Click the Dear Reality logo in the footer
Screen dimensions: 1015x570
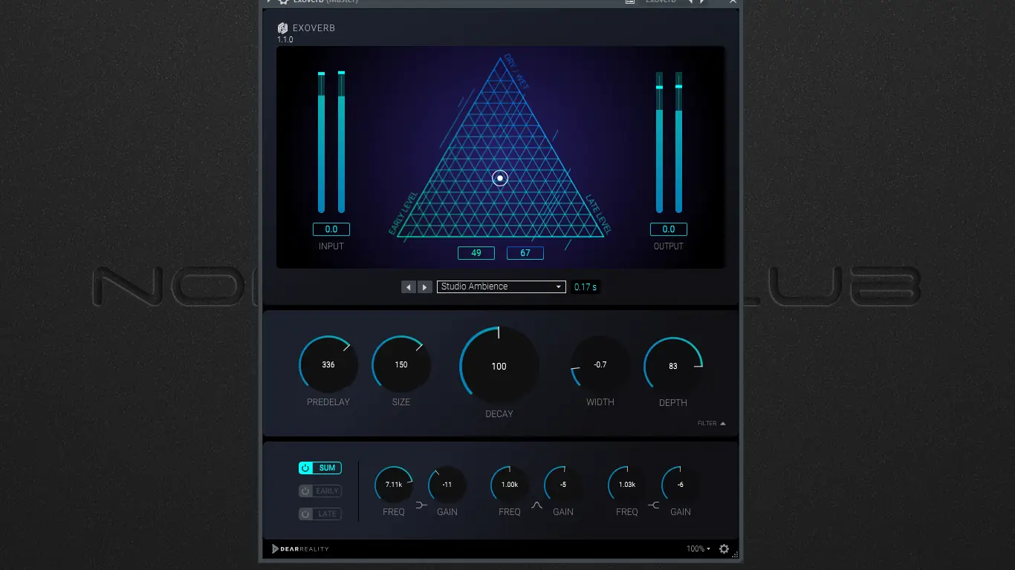tap(299, 548)
